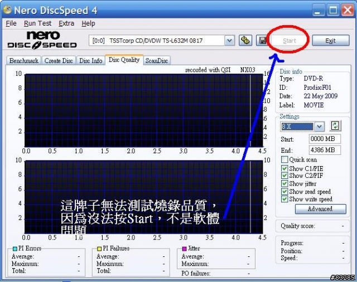Enable the Quick scan checkbox
Image resolution: width=357 pixels, height=282 pixels.
[x=284, y=159]
